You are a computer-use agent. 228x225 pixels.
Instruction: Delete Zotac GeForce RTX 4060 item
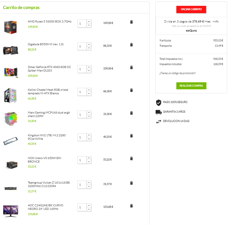click(131, 67)
